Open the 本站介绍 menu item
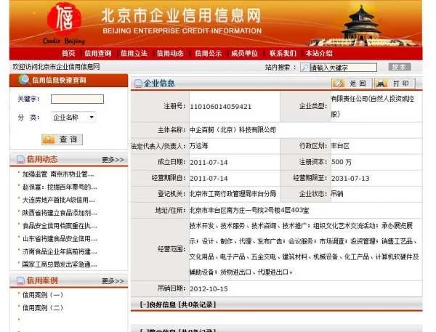This screenshot has height=332, width=436. 319,53
